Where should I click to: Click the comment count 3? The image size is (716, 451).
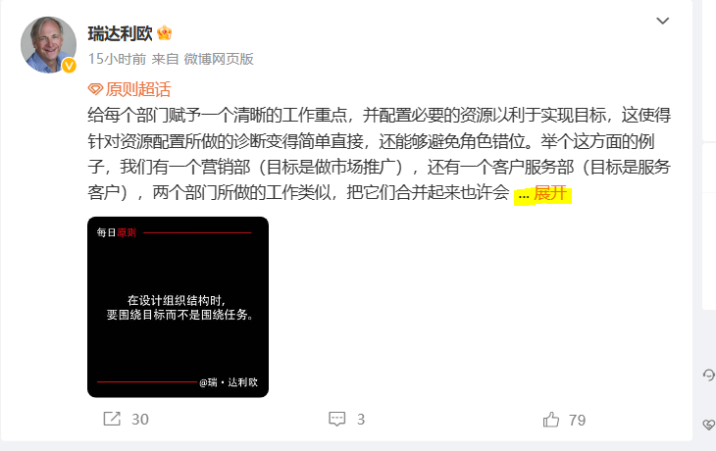[361, 419]
